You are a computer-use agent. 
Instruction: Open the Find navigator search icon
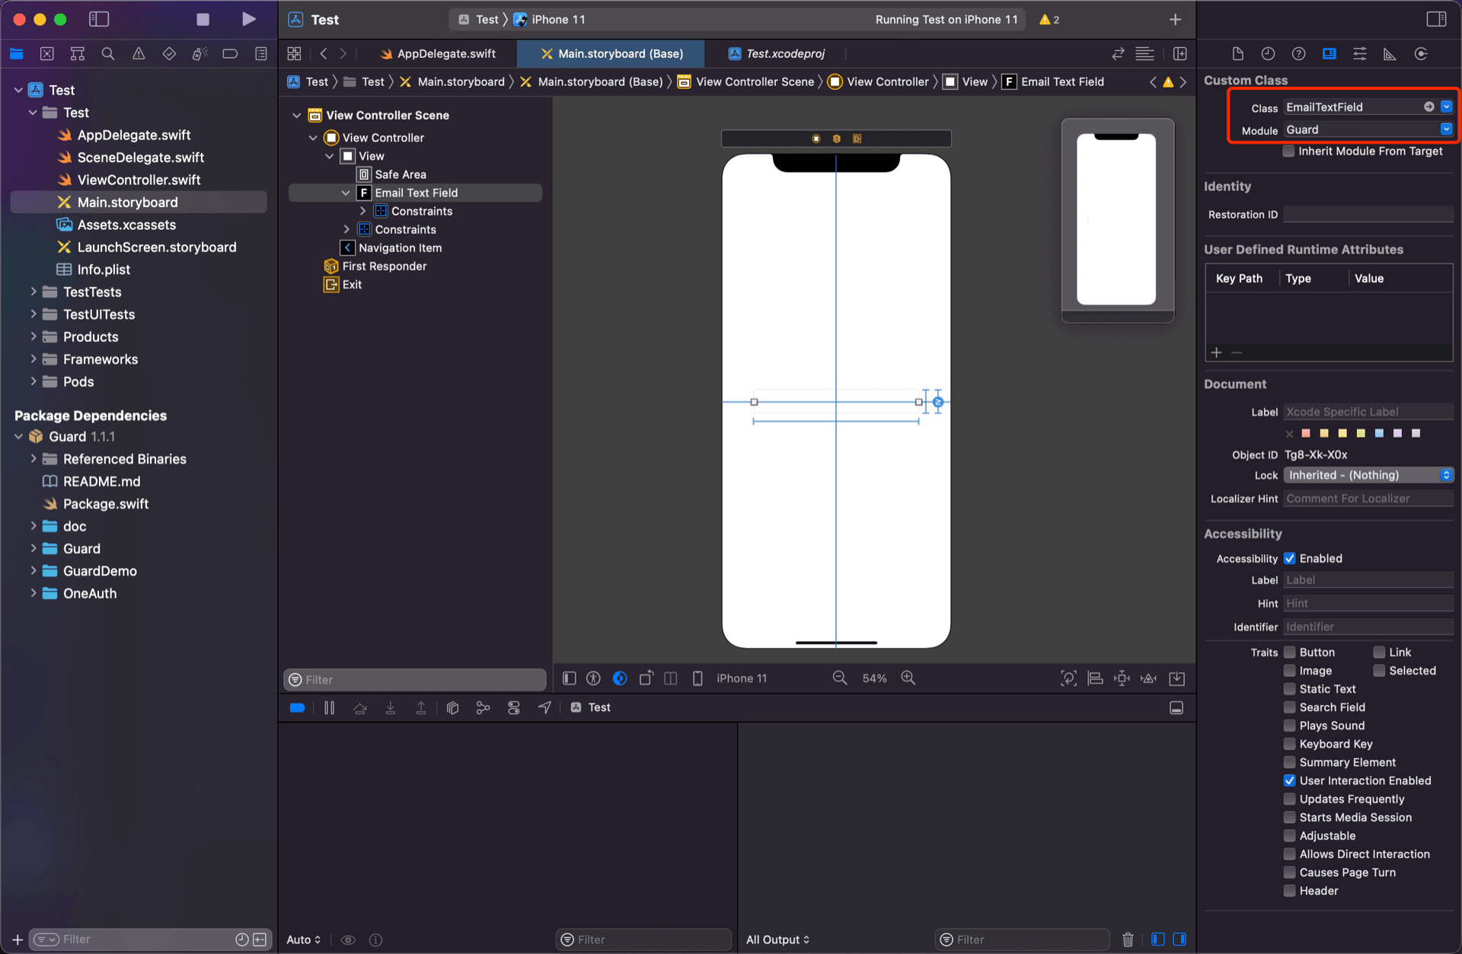pos(108,53)
